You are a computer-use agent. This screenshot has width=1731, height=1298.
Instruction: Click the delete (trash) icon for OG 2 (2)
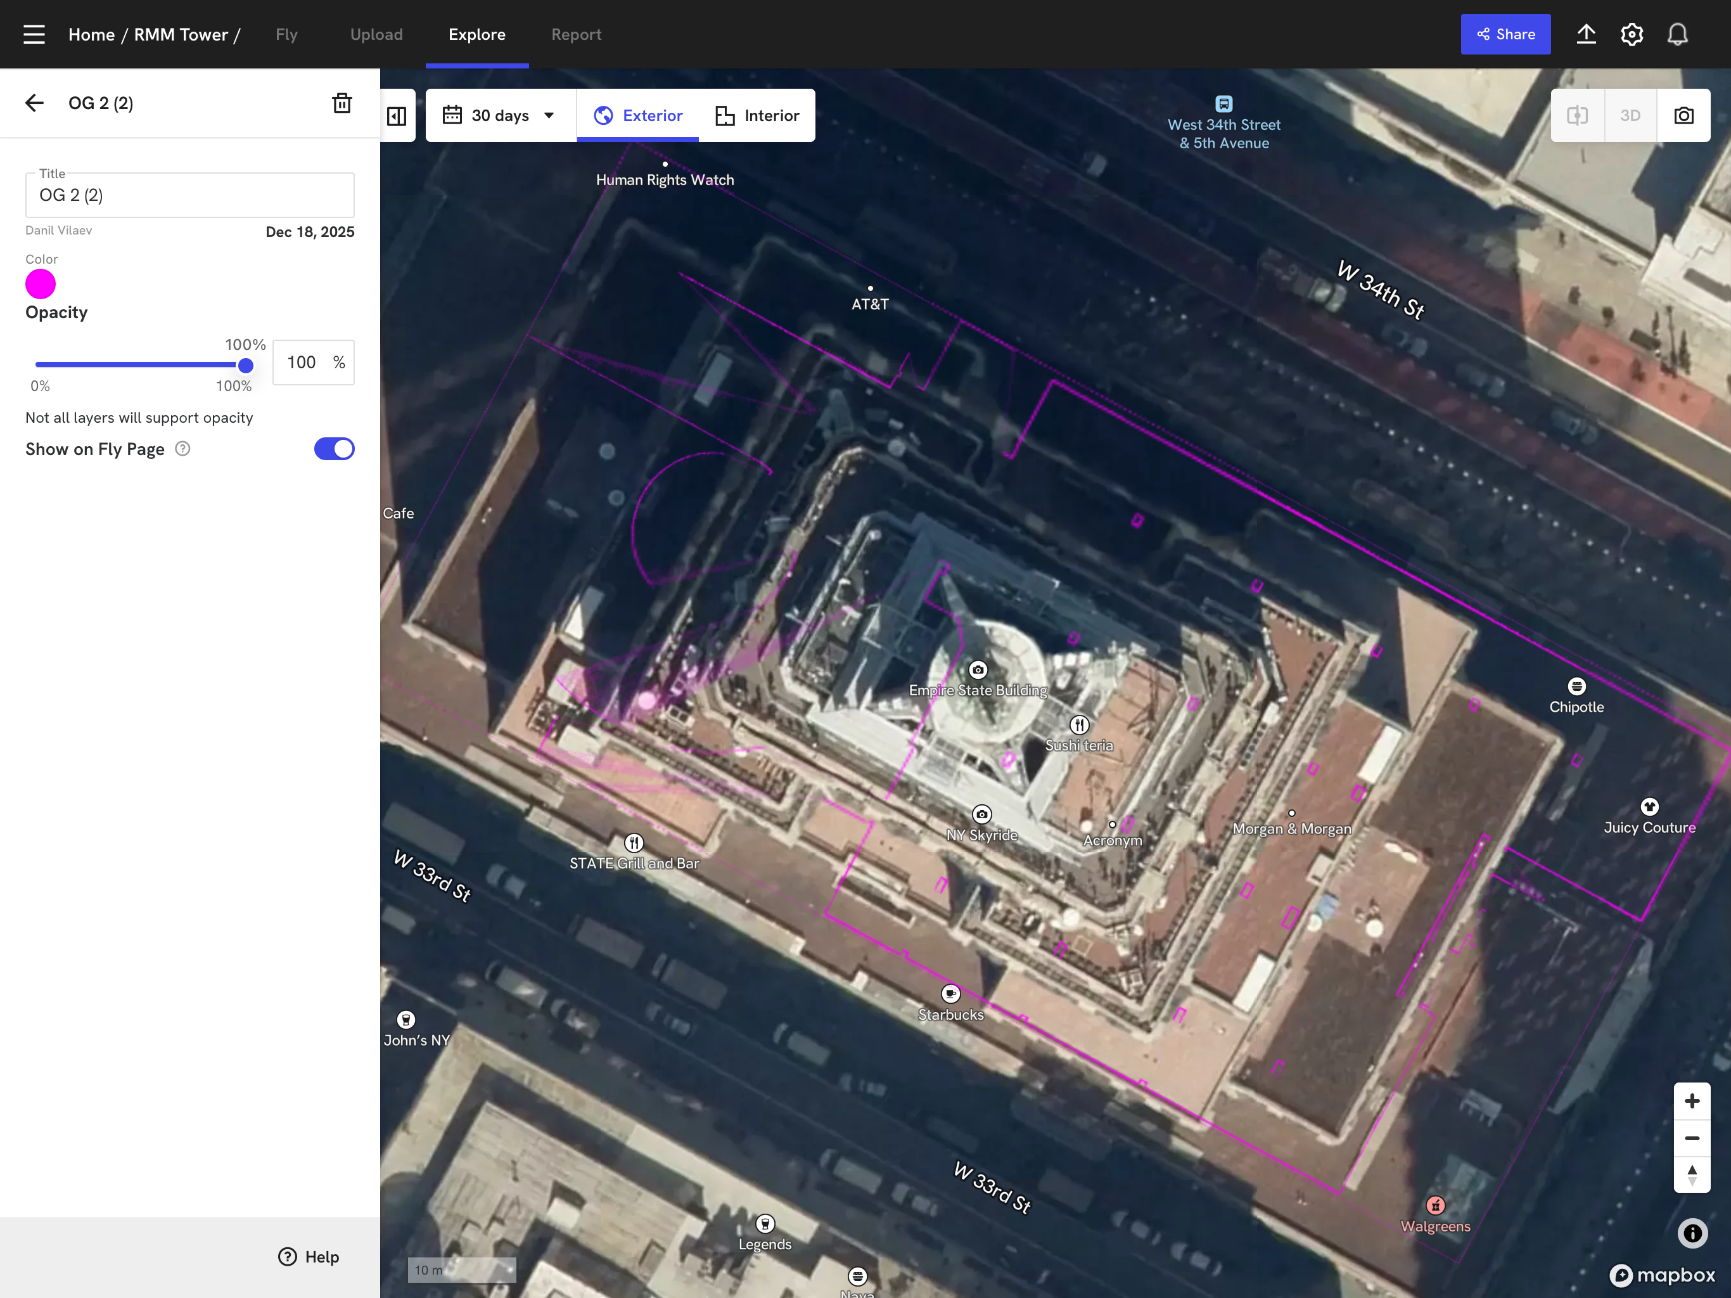click(x=342, y=103)
